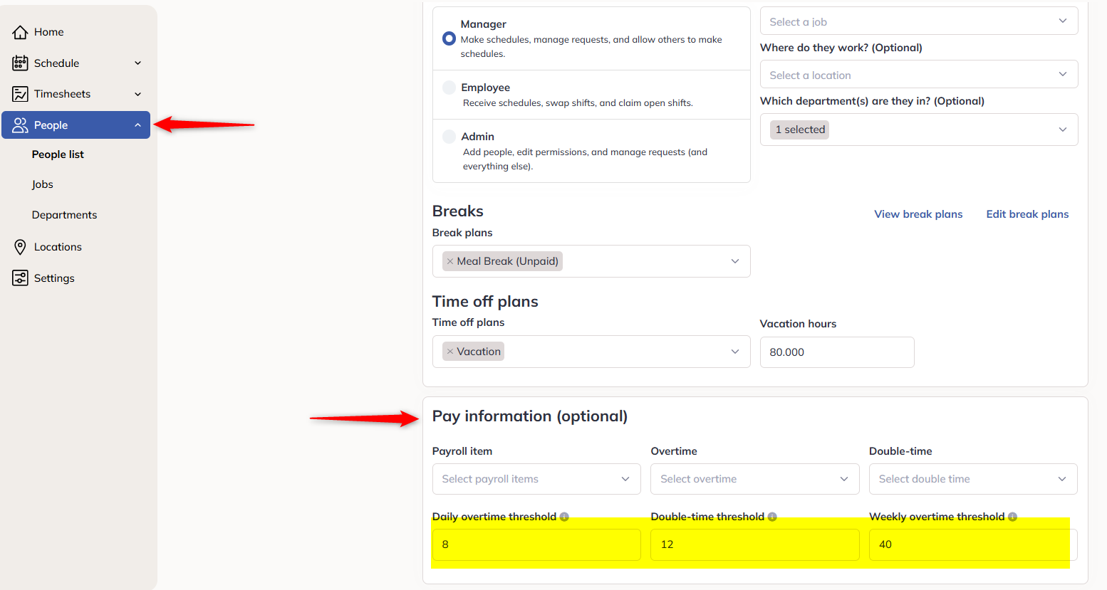Open the Select a job dropdown
1107x590 pixels.
click(919, 21)
